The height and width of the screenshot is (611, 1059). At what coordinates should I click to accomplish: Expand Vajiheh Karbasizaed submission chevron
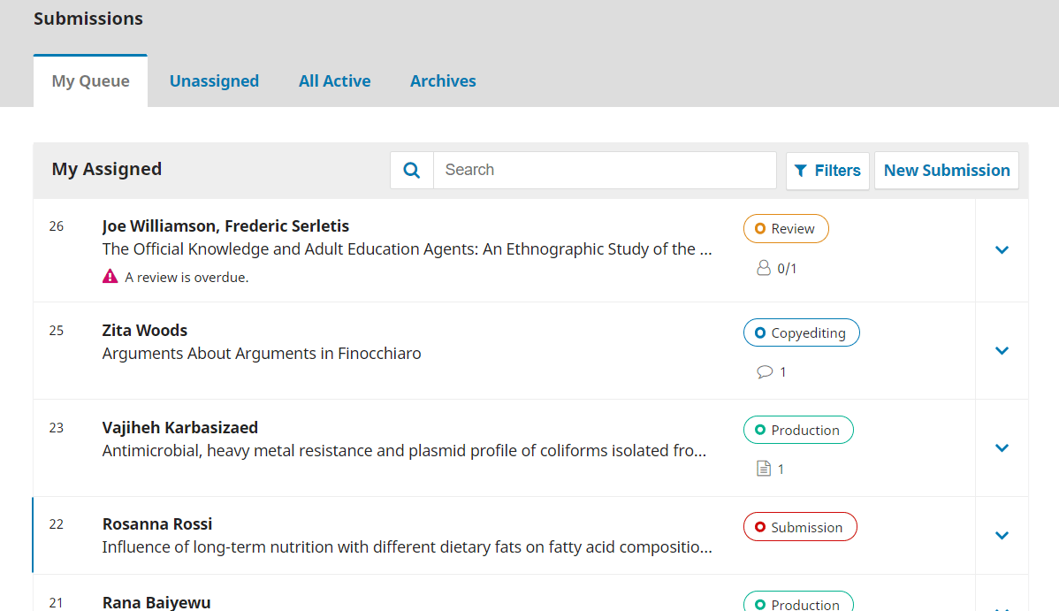tap(1002, 448)
